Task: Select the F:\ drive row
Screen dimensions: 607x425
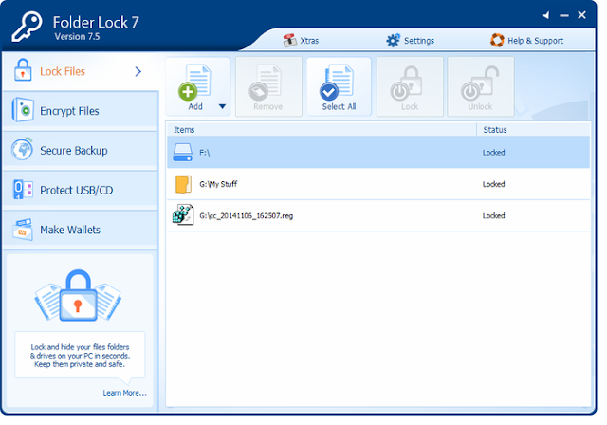Action: coord(378,152)
